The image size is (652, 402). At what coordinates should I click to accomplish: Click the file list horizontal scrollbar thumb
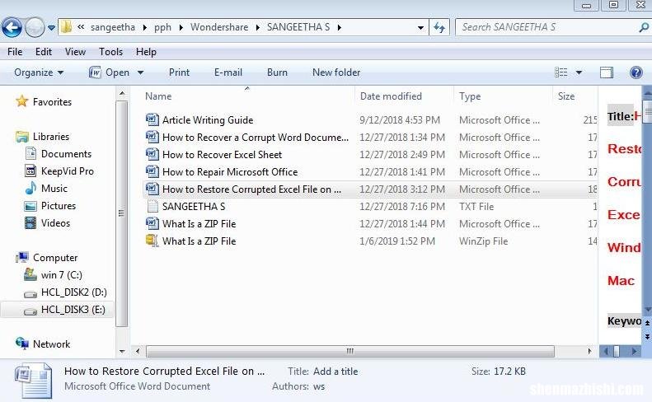pyautogui.click(x=350, y=351)
